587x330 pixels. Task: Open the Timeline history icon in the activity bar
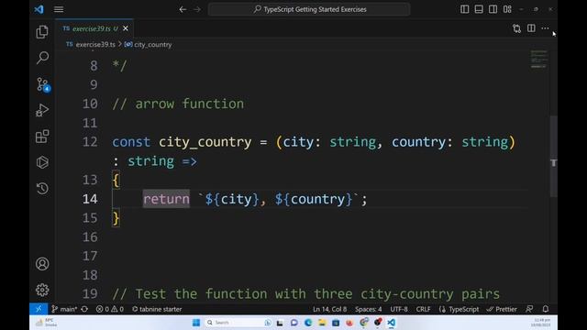coord(42,188)
